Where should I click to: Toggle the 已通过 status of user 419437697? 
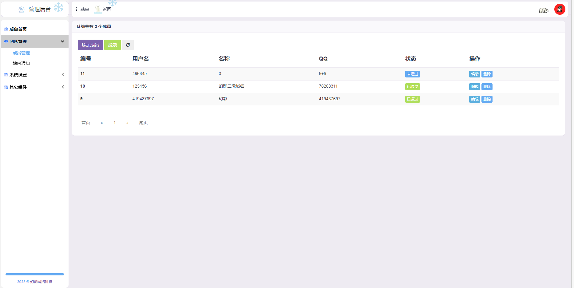click(412, 99)
